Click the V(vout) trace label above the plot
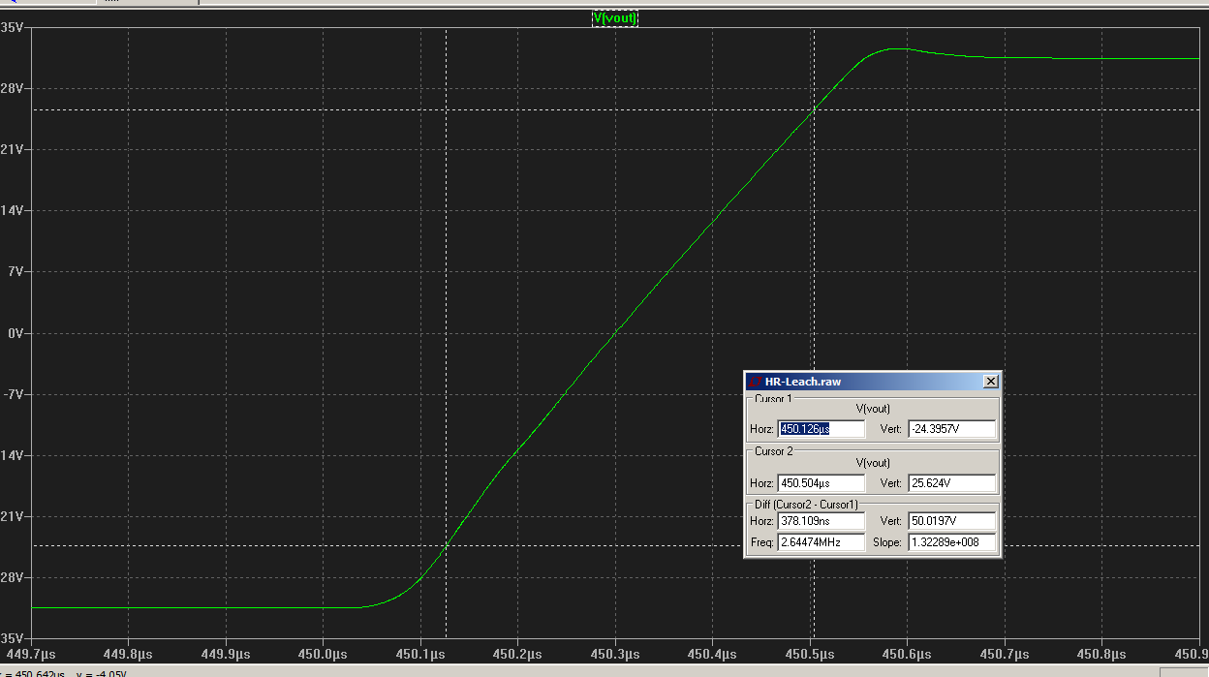1209x677 pixels. click(615, 17)
